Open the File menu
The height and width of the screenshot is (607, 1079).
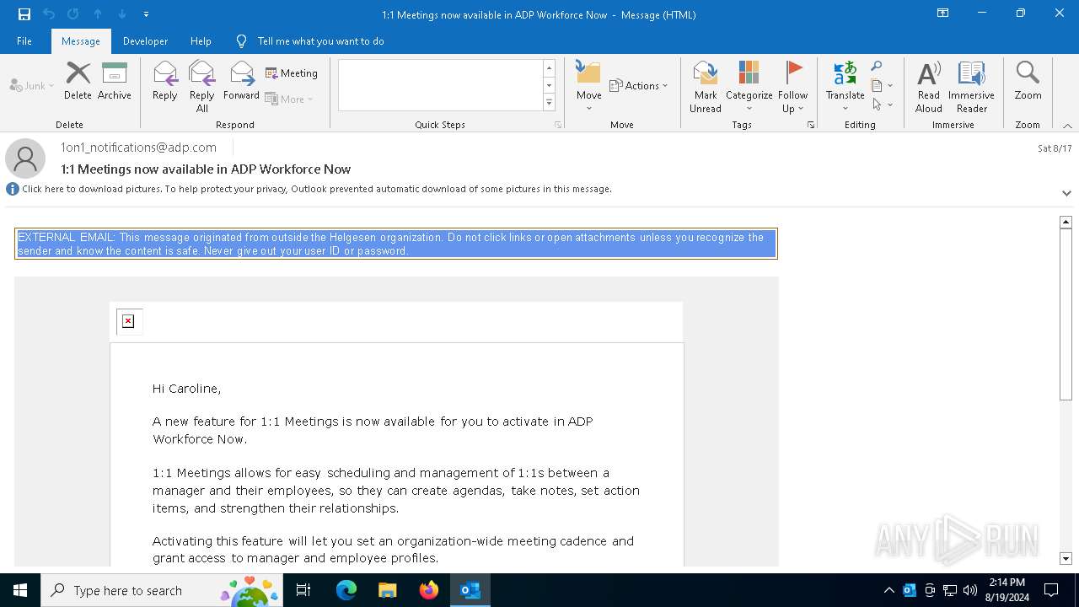pos(24,41)
